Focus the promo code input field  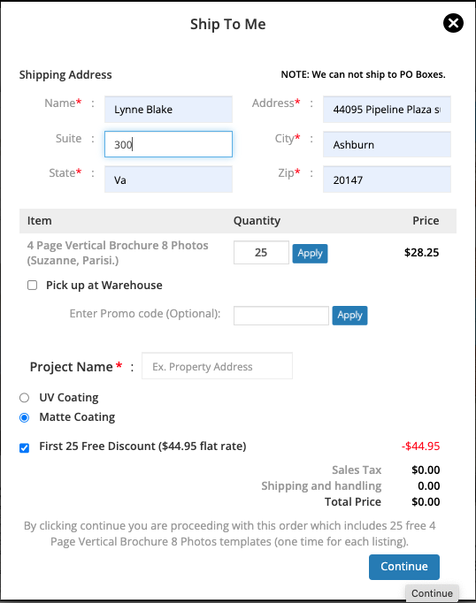(x=280, y=316)
